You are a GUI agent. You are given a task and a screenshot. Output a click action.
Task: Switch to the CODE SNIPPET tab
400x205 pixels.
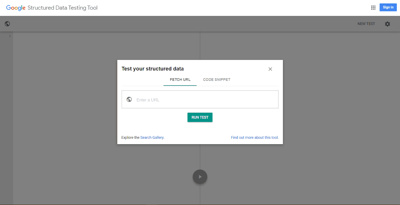[x=216, y=80]
